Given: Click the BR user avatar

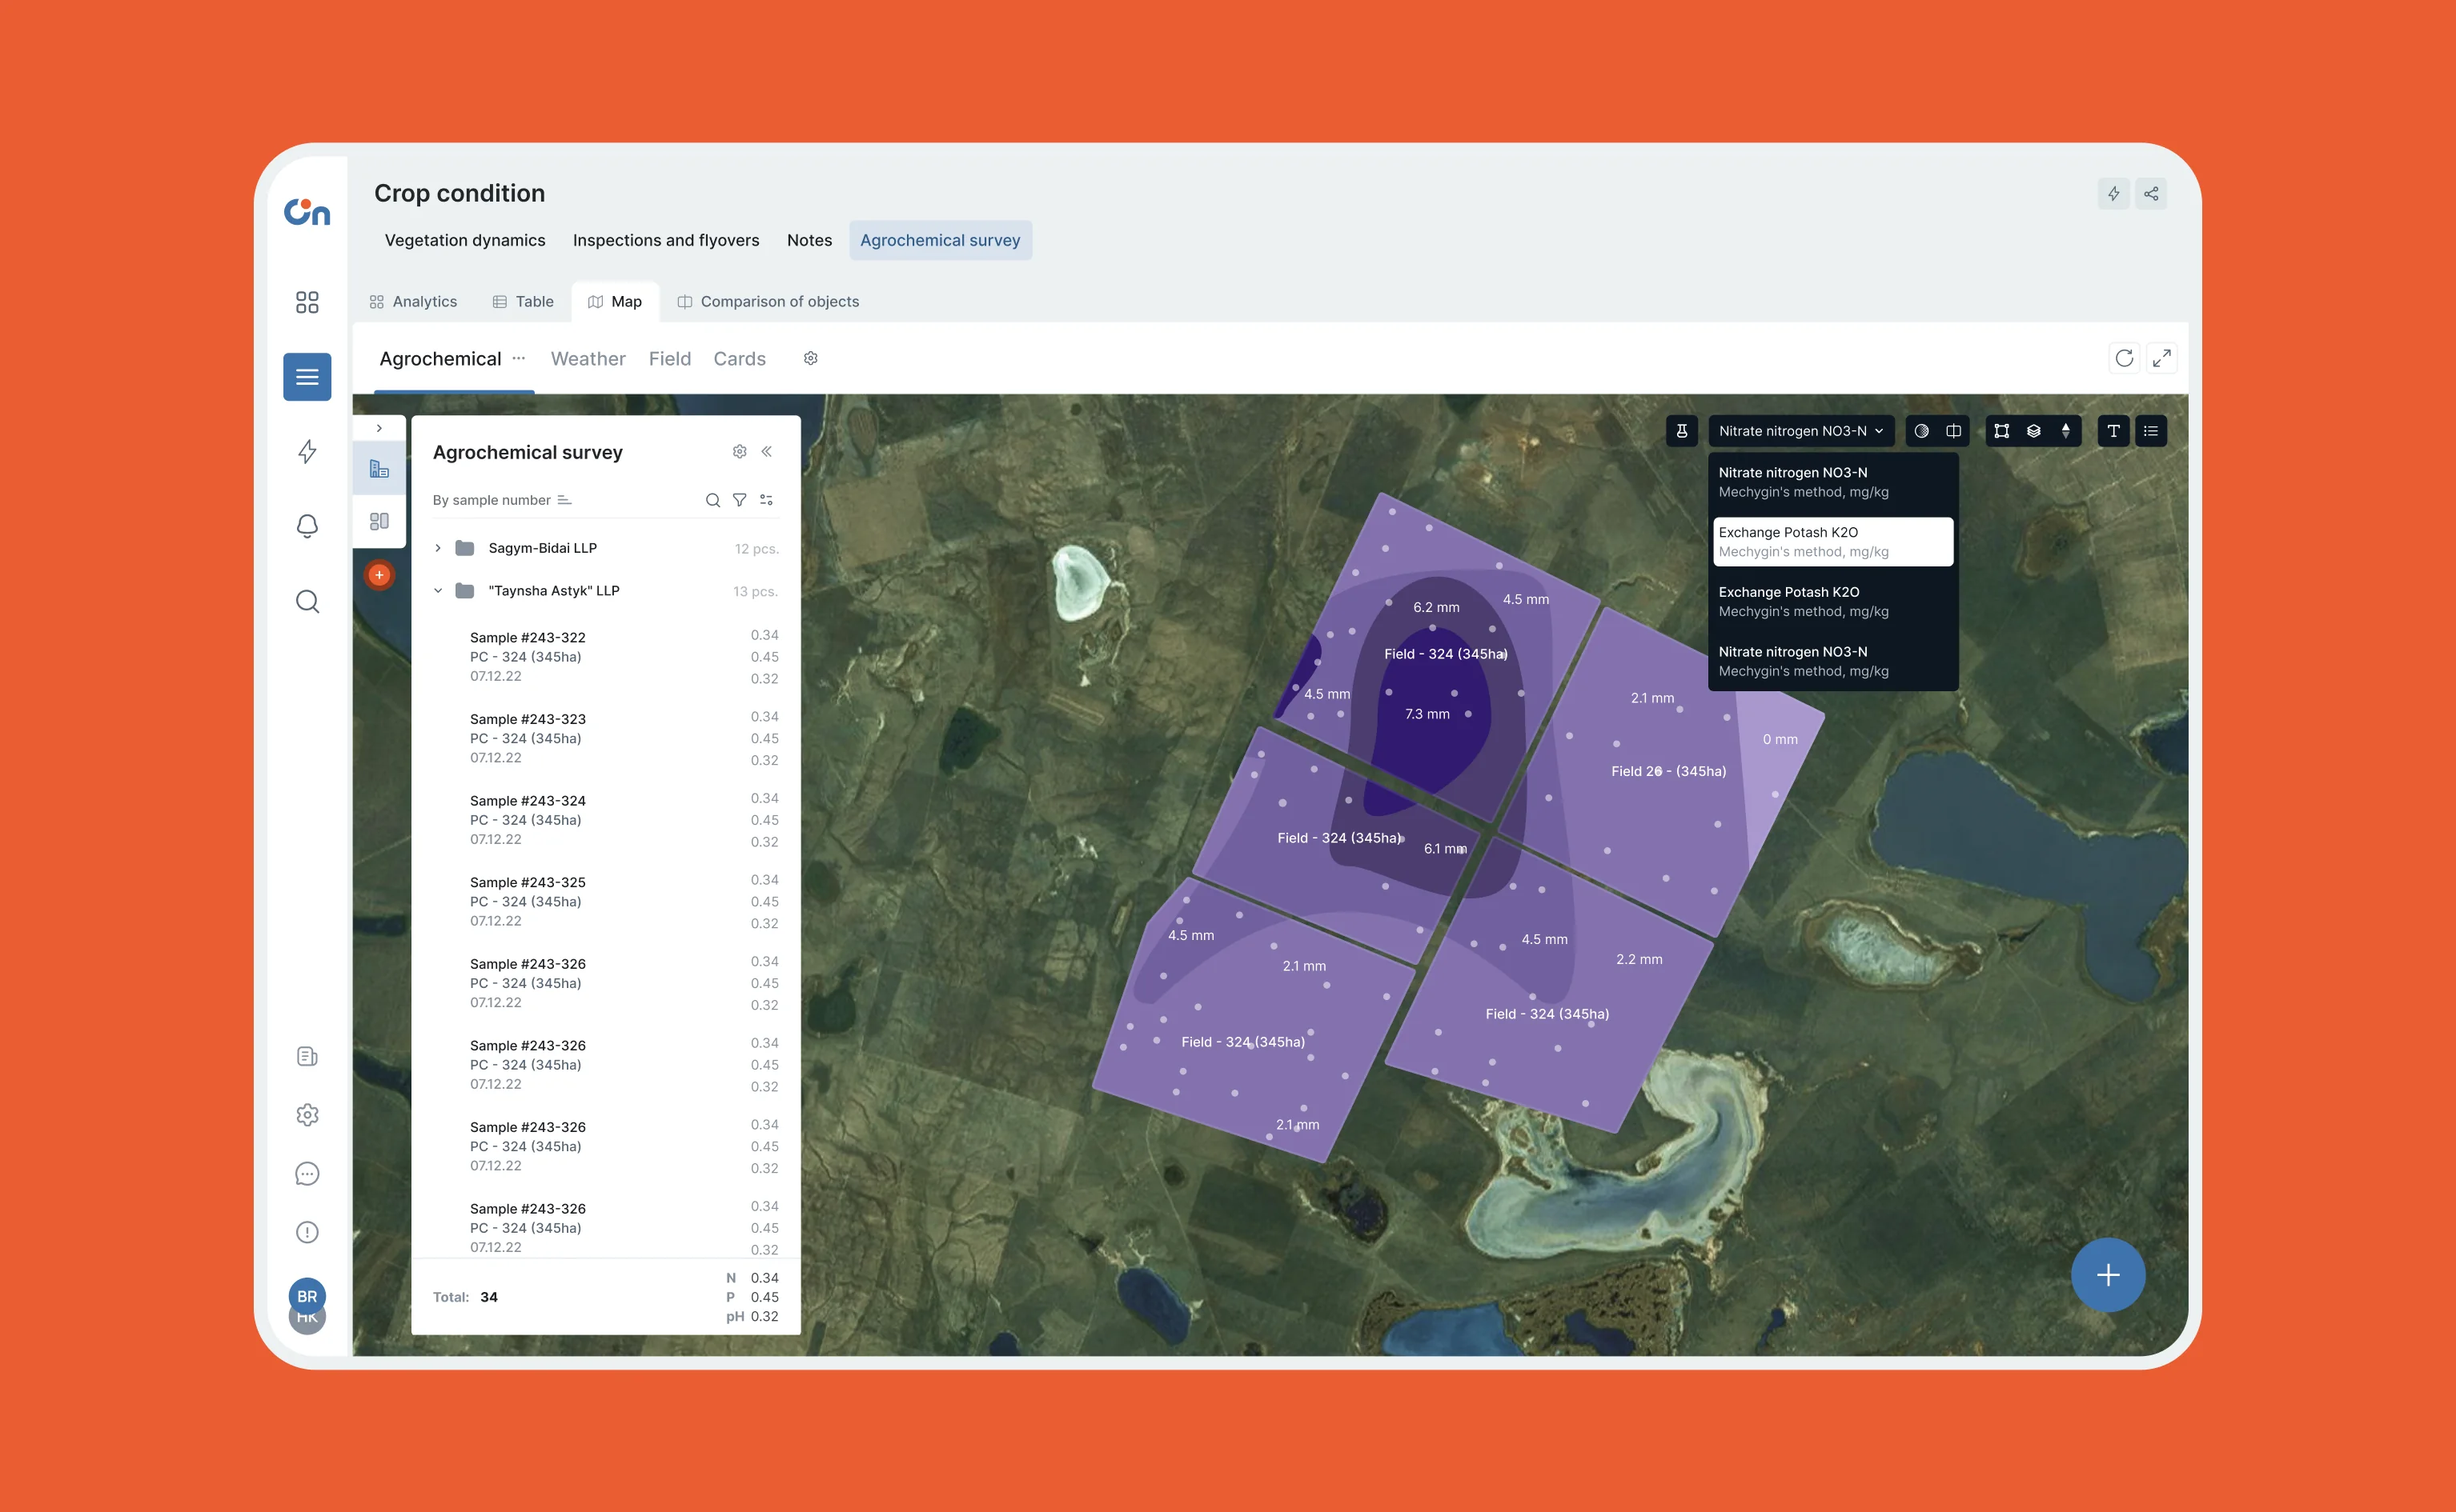Looking at the screenshot, I should (x=307, y=1296).
